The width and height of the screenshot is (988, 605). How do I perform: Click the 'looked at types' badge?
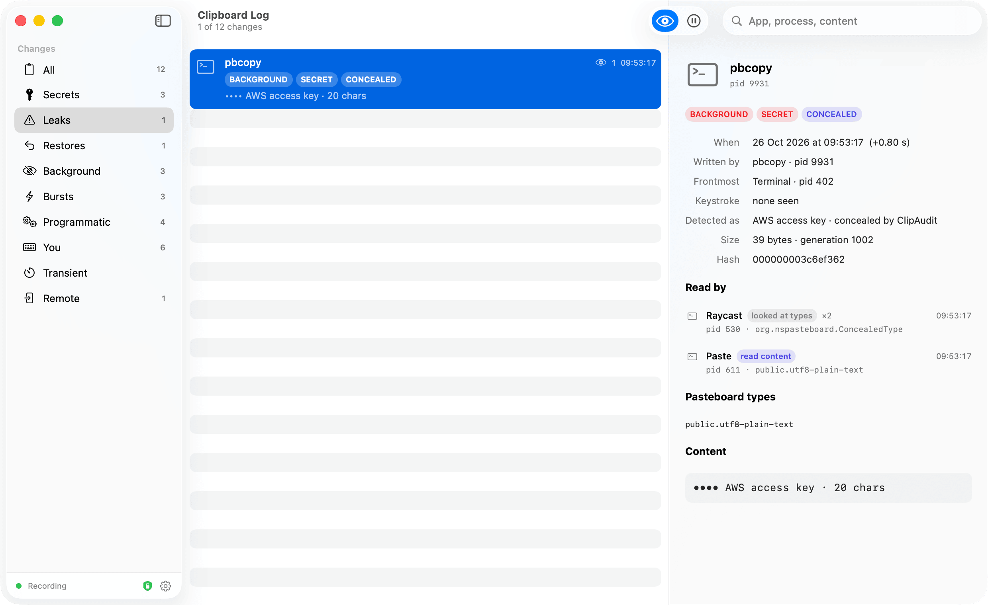pos(782,316)
